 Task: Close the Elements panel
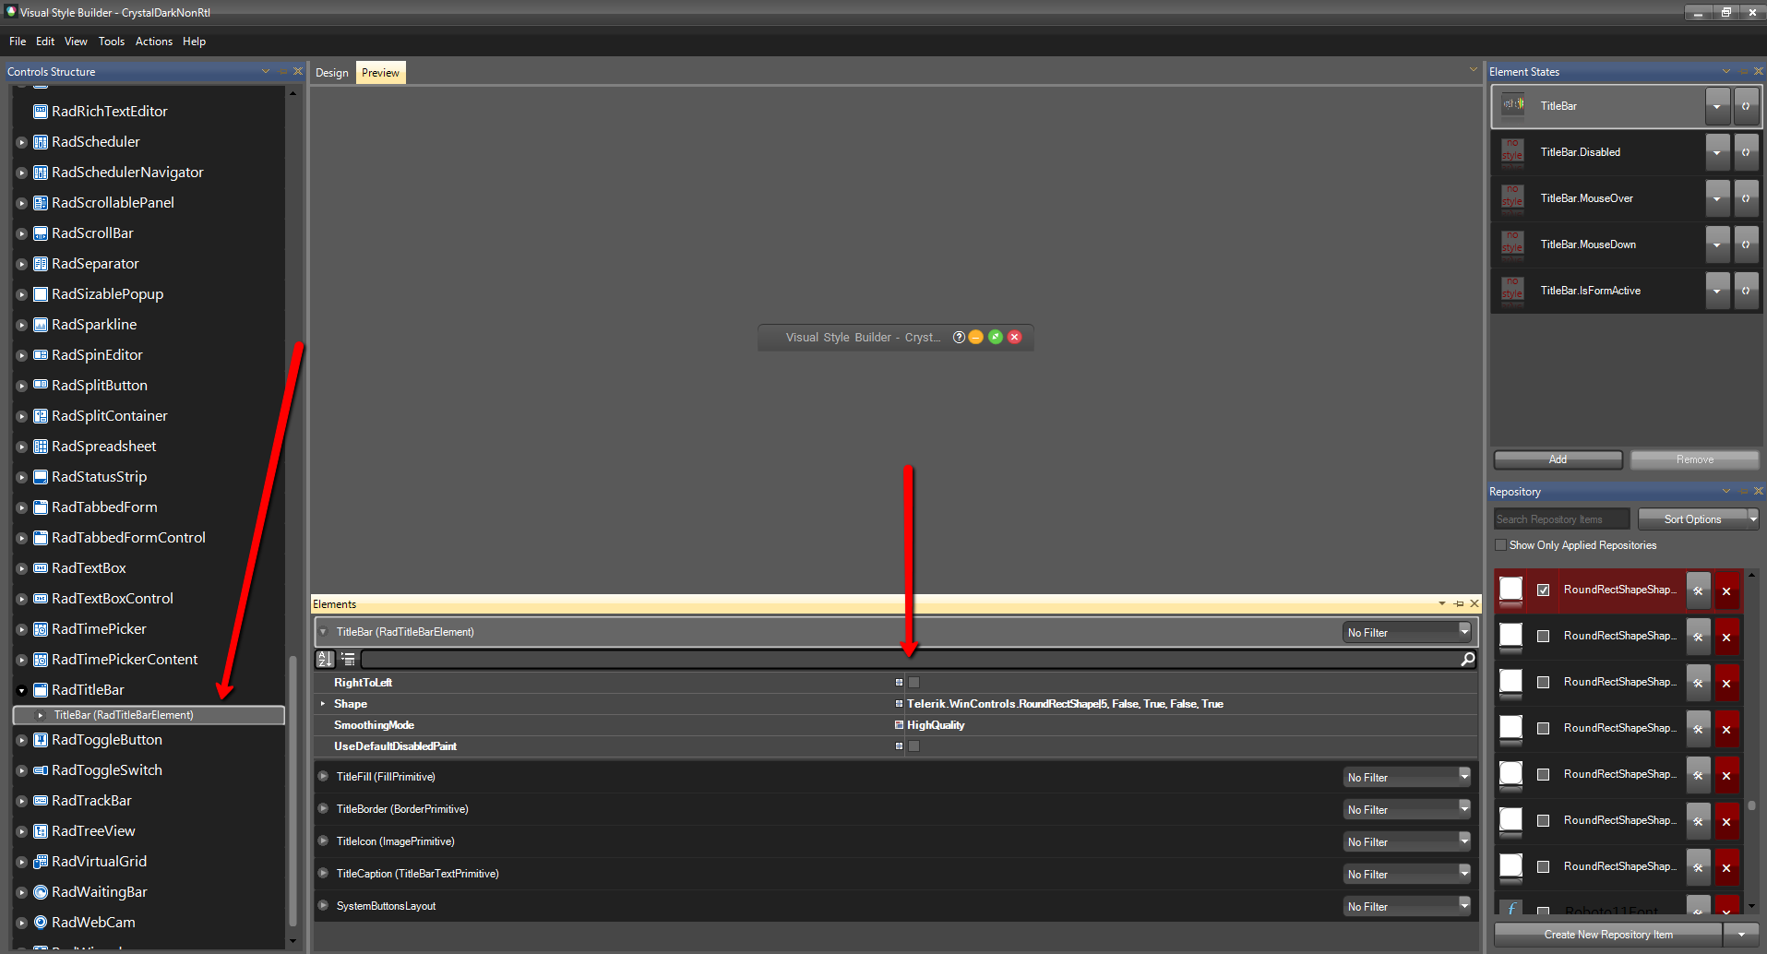[x=1474, y=603]
